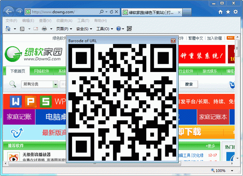The image size is (243, 176).
Task: Click the 繁體中文 link
Action: pyautogui.click(x=196, y=38)
